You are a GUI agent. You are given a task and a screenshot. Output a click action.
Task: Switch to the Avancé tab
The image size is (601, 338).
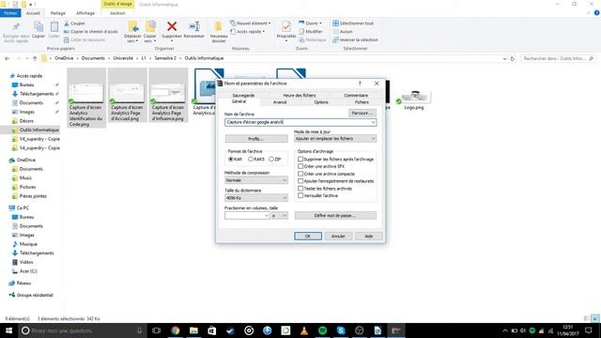tap(280, 102)
